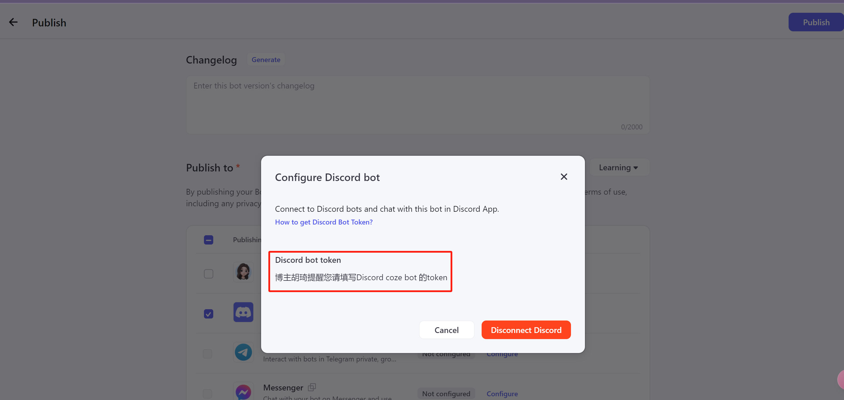Open the Changelog Generate dropdown
This screenshot has width=844, height=400.
point(266,59)
